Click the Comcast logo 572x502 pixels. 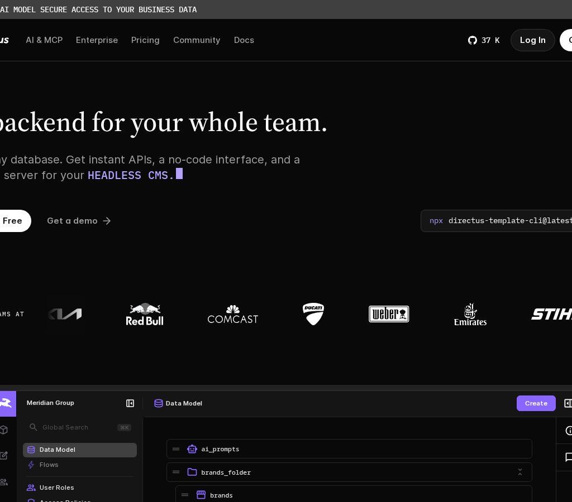point(233,314)
